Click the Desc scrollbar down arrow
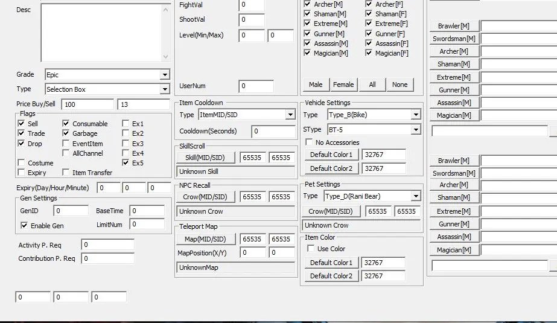The width and height of the screenshot is (557, 323). tap(166, 57)
